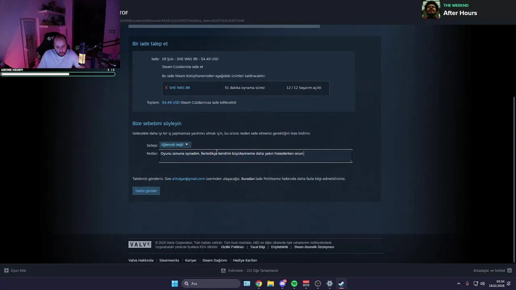
Task: Open the network tray icon
Action: point(476,284)
